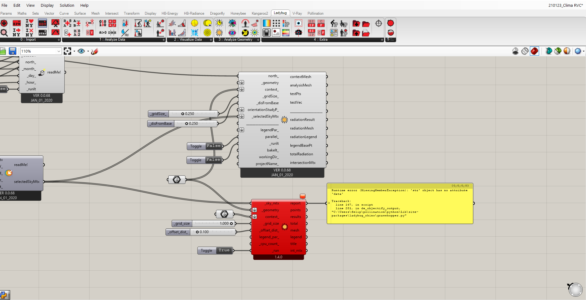The image size is (586, 300).
Task: Select the red 1.4.0 radiation component
Action: [278, 229]
